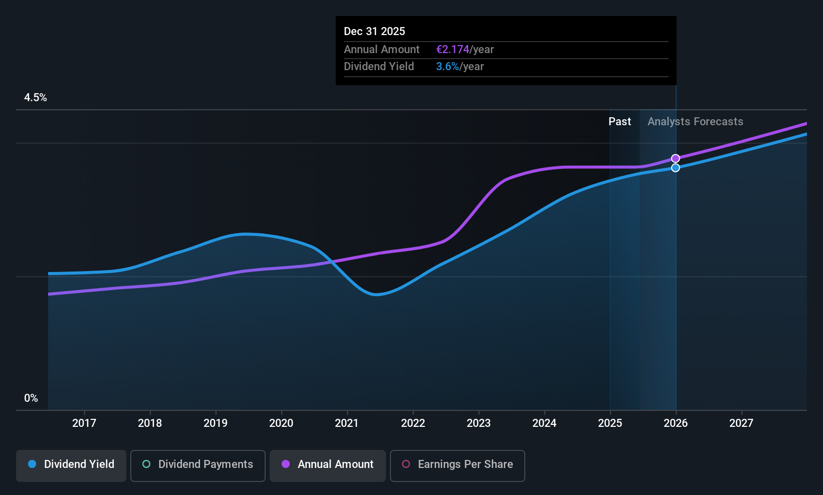
Task: Click the 2020 x-axis label
Action: click(281, 423)
